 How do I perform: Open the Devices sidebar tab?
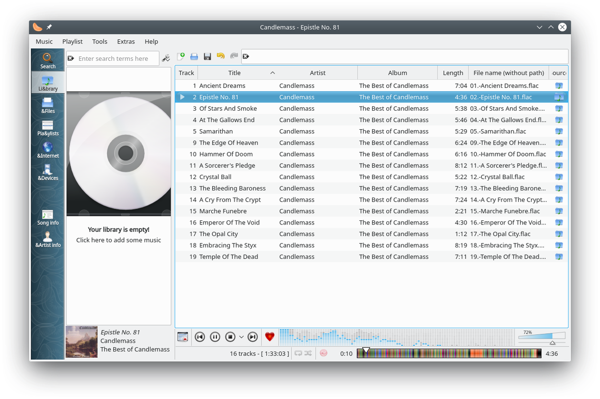point(48,173)
